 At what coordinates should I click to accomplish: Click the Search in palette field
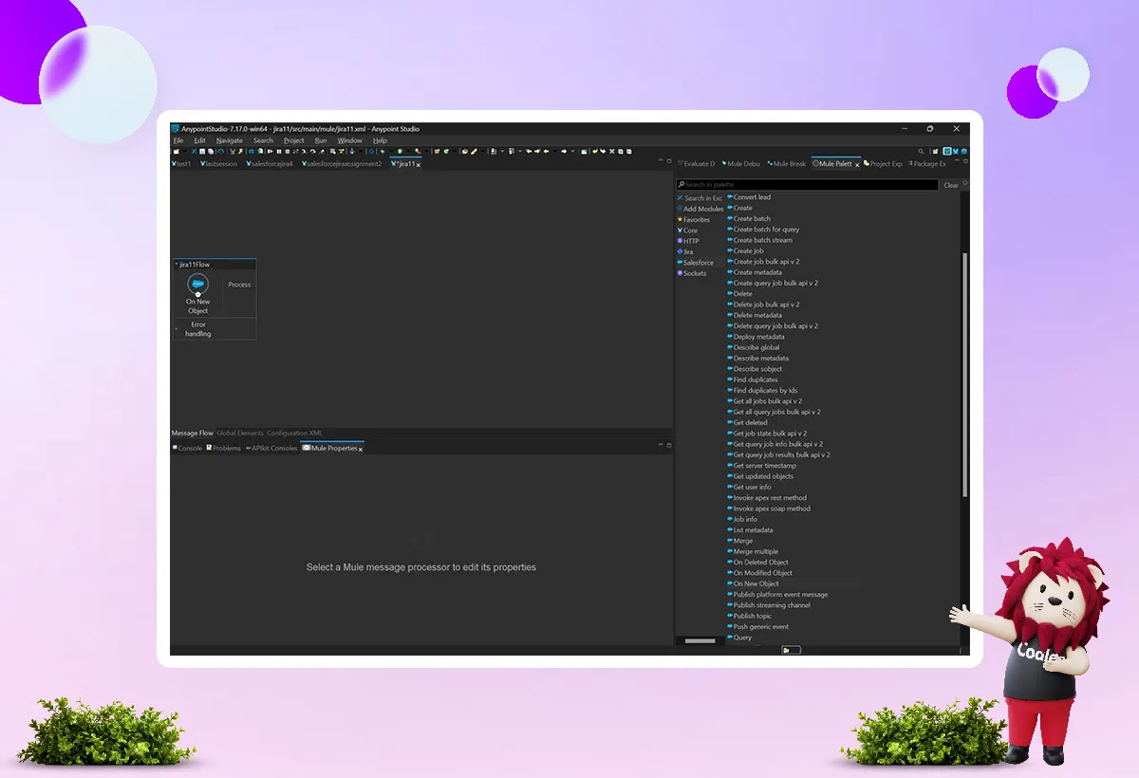pyautogui.click(x=808, y=185)
